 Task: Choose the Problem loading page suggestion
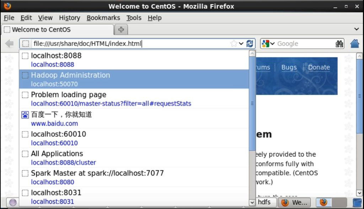coord(134,99)
